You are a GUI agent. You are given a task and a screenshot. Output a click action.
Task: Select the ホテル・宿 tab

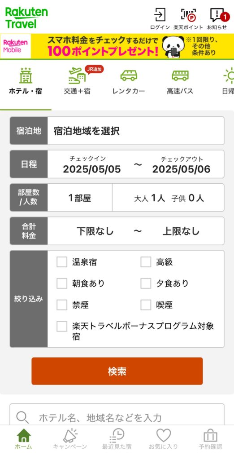pyautogui.click(x=26, y=81)
